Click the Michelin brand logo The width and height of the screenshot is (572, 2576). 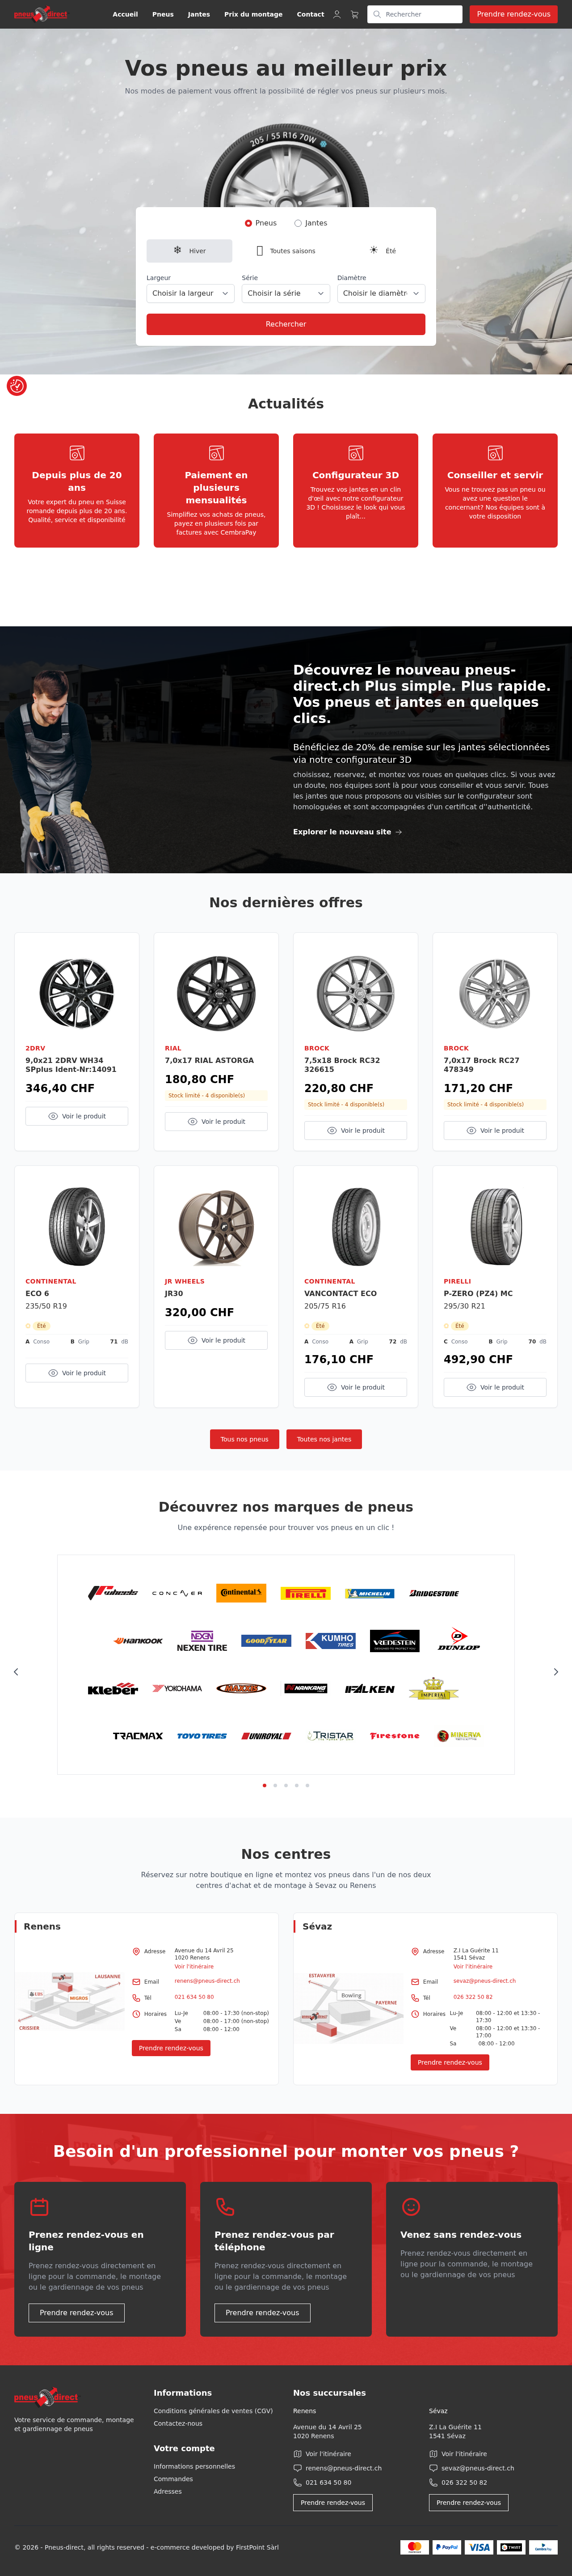point(370,1594)
